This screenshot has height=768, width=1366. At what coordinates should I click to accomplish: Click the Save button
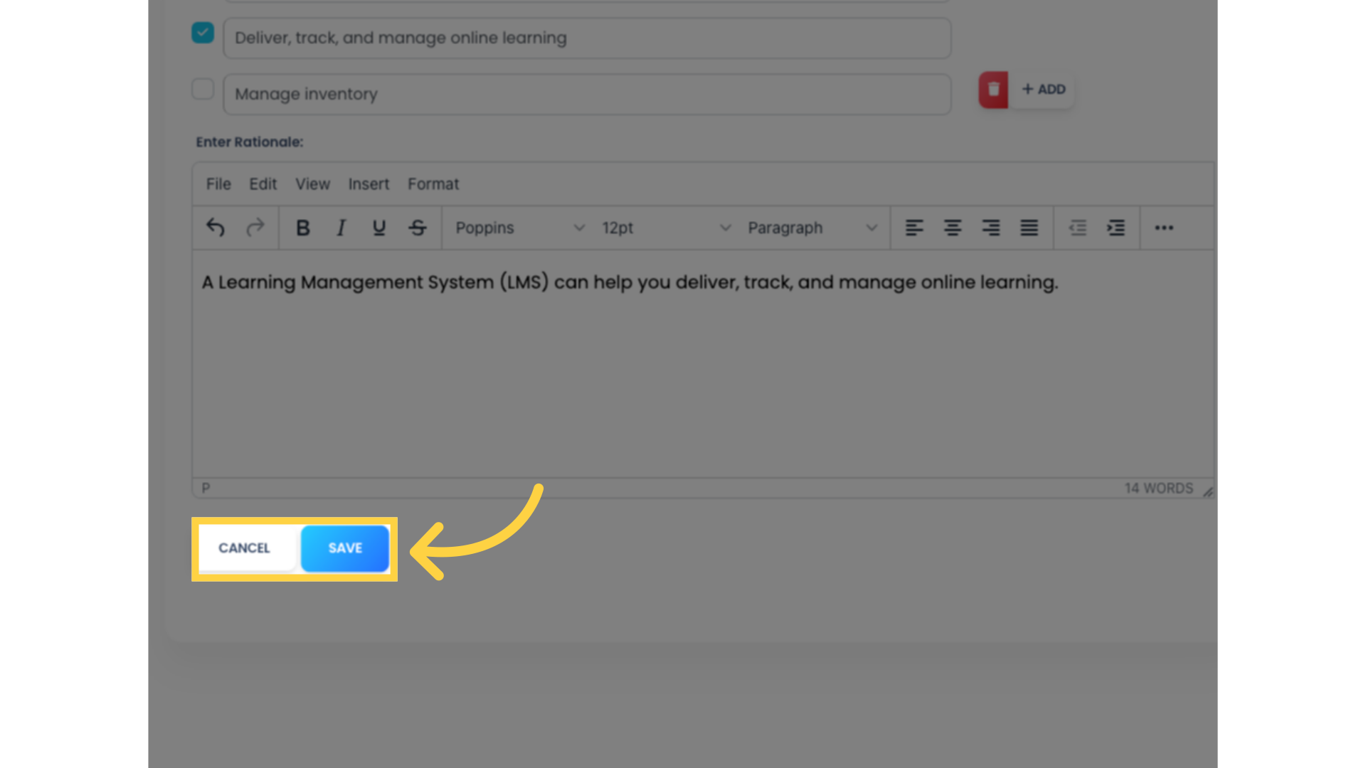pyautogui.click(x=344, y=548)
